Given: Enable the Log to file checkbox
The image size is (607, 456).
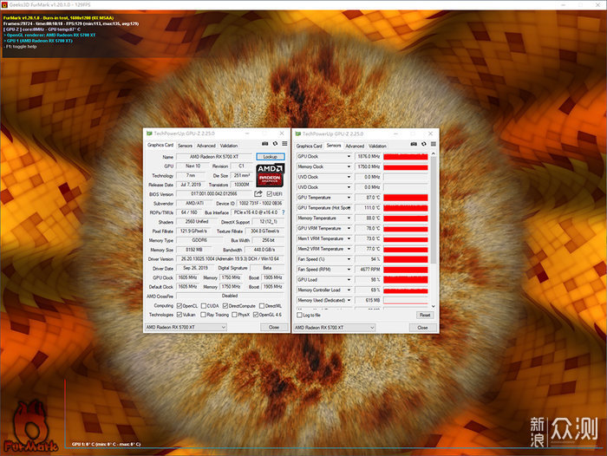Looking at the screenshot, I should [x=299, y=315].
